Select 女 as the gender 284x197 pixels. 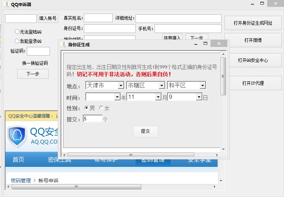pyautogui.click(x=101, y=108)
